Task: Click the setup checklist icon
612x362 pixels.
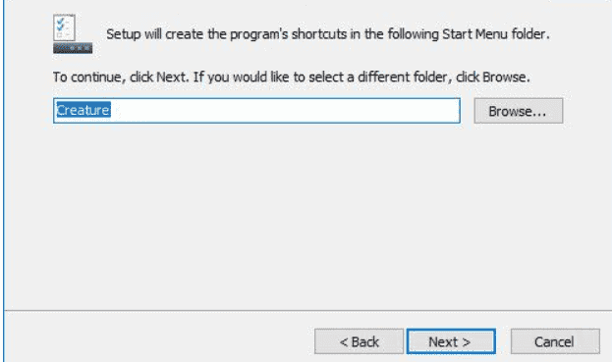Action: click(x=73, y=33)
